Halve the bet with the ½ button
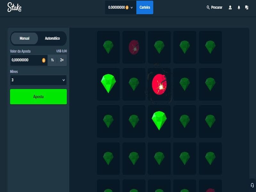The height and width of the screenshot is (192, 256). pyautogui.click(x=52, y=60)
